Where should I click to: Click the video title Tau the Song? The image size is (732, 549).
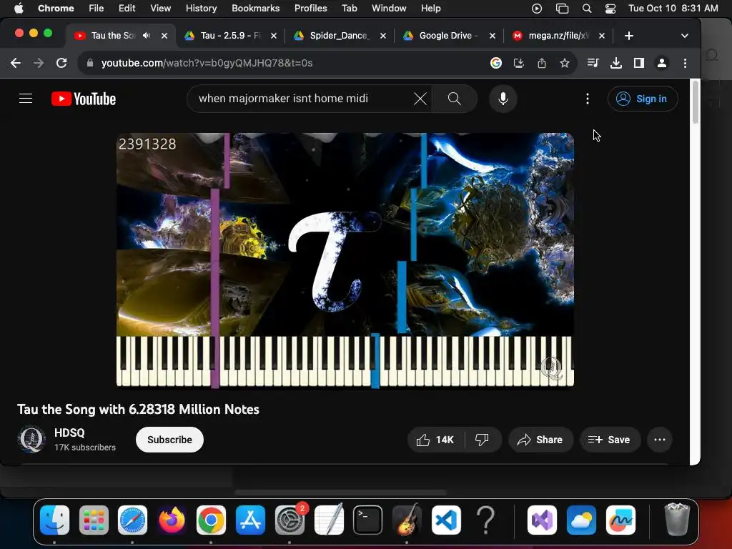138,410
